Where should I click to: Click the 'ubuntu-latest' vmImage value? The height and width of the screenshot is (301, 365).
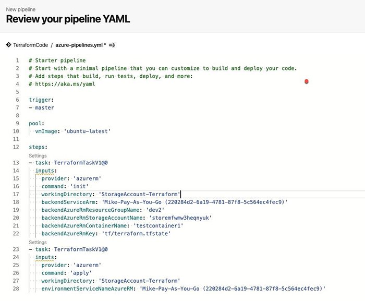point(88,131)
